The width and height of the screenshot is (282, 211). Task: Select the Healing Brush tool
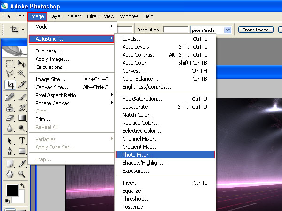9,98
